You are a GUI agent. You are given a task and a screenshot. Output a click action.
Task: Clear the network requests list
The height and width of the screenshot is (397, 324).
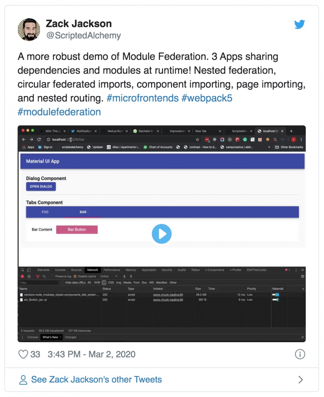click(30, 276)
